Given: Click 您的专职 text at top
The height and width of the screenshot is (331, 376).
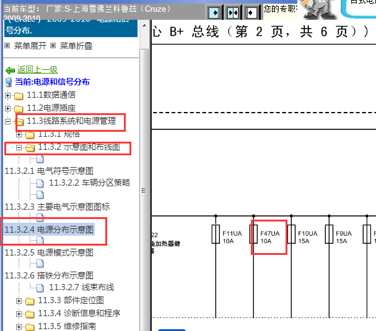Looking at the screenshot, I should click(280, 9).
